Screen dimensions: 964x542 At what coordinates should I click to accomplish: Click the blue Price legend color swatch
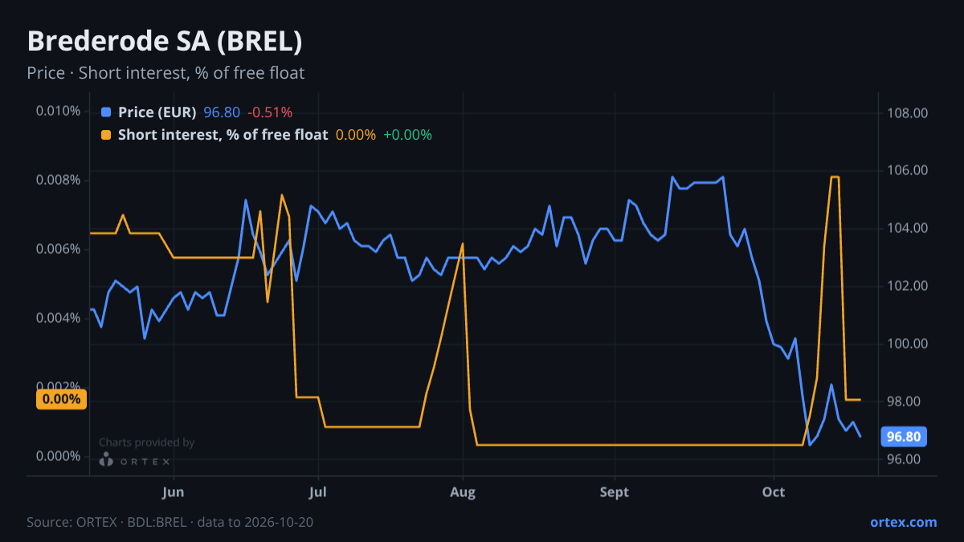106,112
